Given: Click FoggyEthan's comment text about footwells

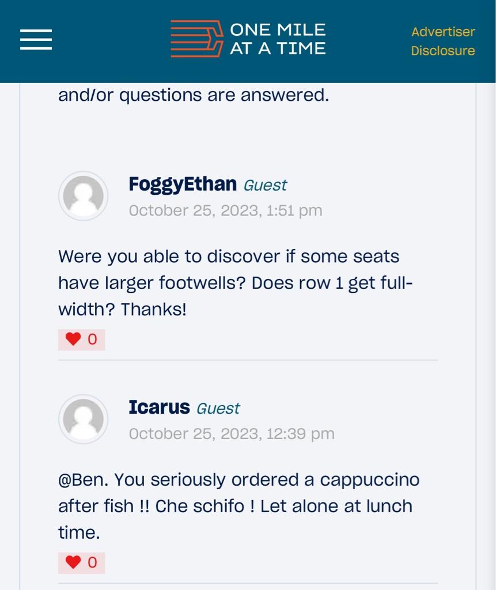Looking at the screenshot, I should 235,283.
